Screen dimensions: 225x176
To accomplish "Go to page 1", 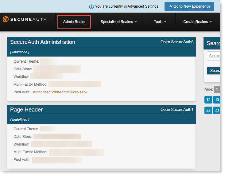I will click(217, 89).
